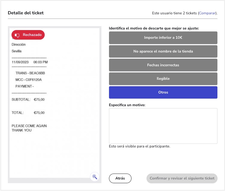Image resolution: width=225 pixels, height=191 pixels.
Task: Click the TOTAL €75,00 amount
Action: [x=39, y=113]
